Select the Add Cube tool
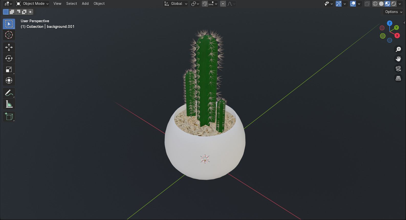The image size is (406, 220). [9, 117]
